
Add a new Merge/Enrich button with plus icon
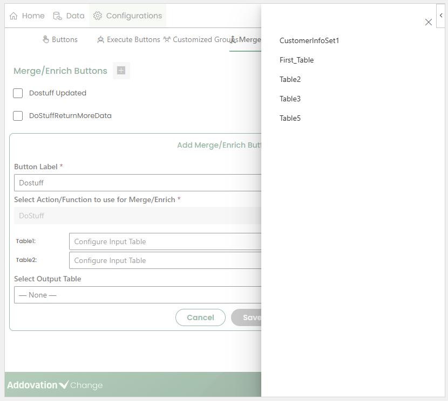(121, 71)
